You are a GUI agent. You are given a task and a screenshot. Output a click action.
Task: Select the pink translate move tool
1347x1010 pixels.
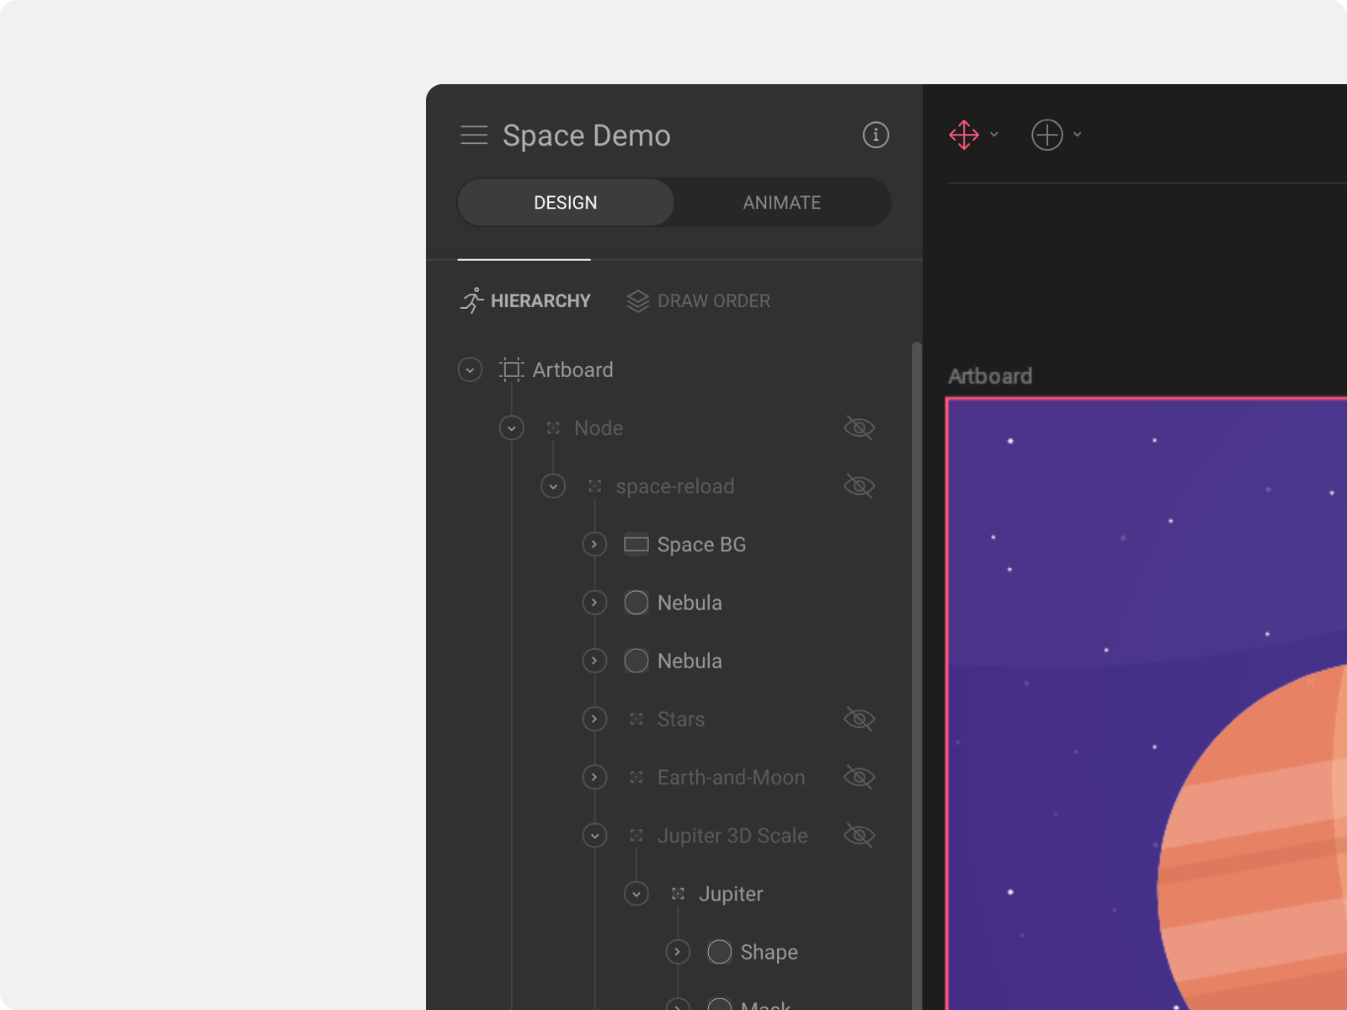click(x=964, y=135)
